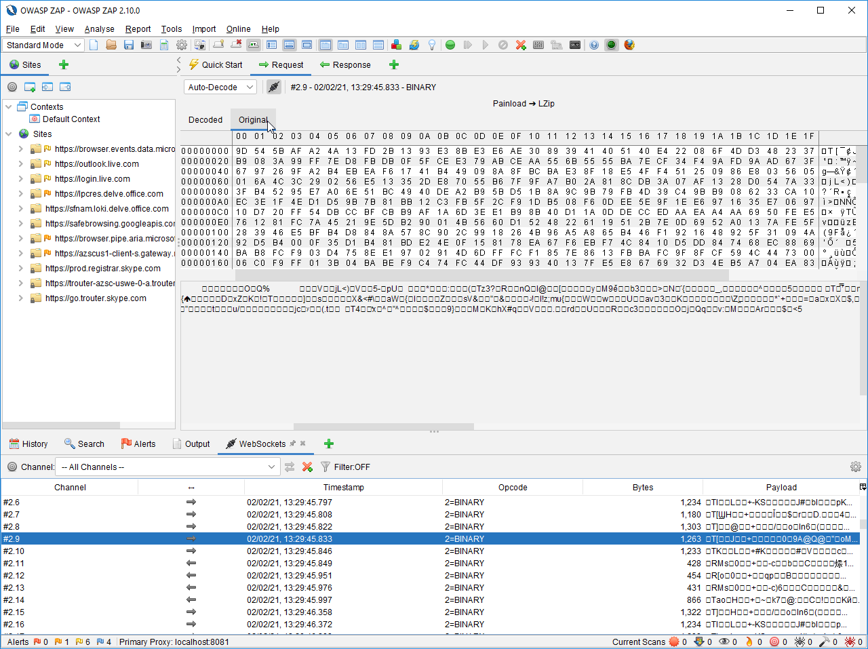
Task: Open session using the folder icon
Action: coord(111,45)
